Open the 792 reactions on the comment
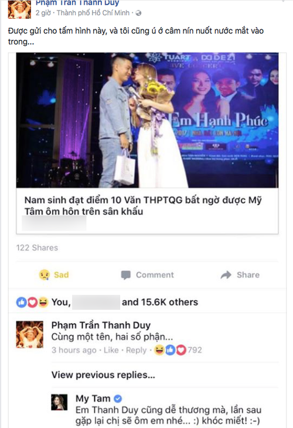Image resolution: width=293 pixels, height=428 pixels. 178,350
